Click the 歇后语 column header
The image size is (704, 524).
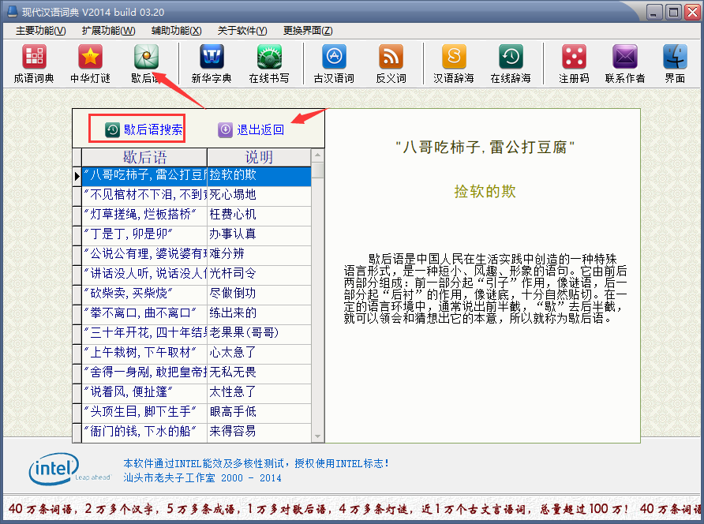(144, 157)
